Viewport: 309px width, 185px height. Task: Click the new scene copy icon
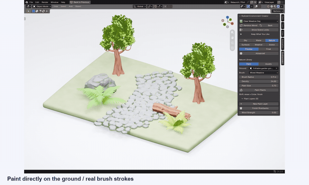point(252,2)
